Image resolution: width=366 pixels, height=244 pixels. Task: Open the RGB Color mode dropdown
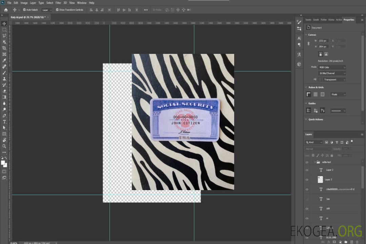click(x=332, y=67)
